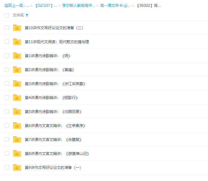The width and height of the screenshot is (208, 181).
Task: Click the 文件名 column header
Action: coord(18,15)
